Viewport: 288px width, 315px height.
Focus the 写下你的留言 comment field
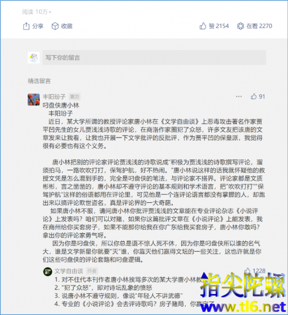click(x=154, y=58)
